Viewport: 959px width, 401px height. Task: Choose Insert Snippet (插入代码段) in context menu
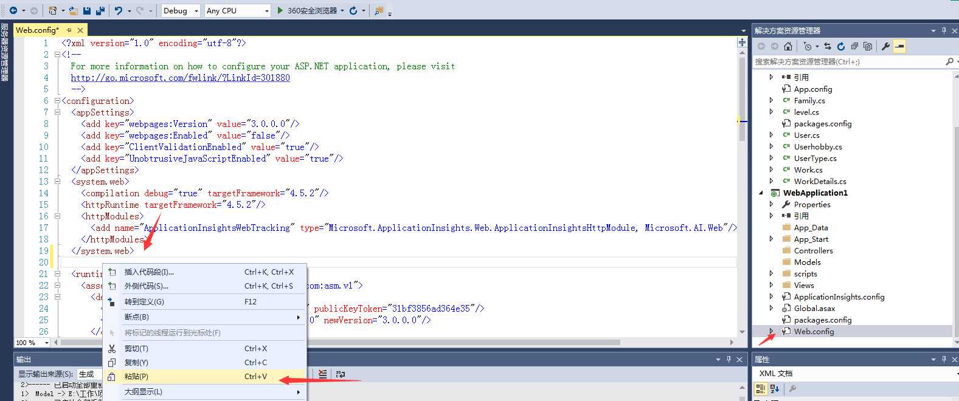204,272
